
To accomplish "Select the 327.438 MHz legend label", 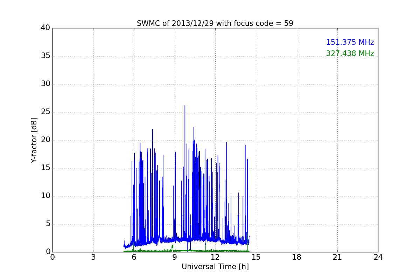I will [x=350, y=54].
